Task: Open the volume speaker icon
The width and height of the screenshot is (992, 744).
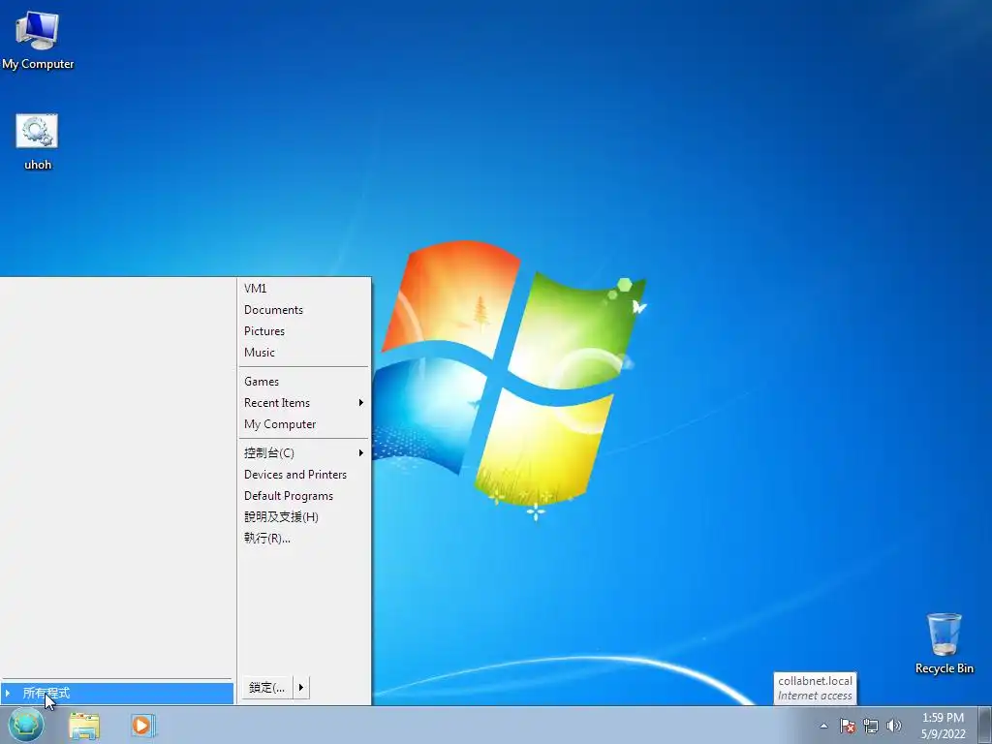Action: coord(894,726)
